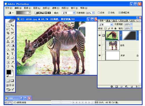Click the layer opacity 100% field

[127, 24]
